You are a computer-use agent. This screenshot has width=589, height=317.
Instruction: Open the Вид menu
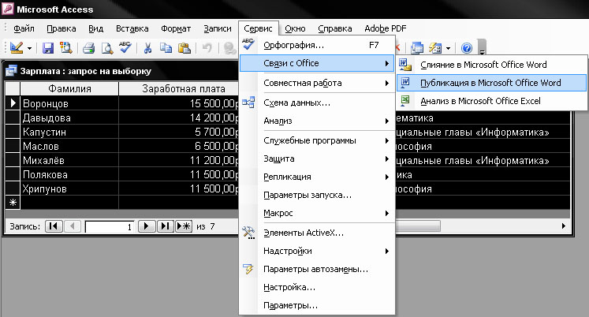point(95,28)
